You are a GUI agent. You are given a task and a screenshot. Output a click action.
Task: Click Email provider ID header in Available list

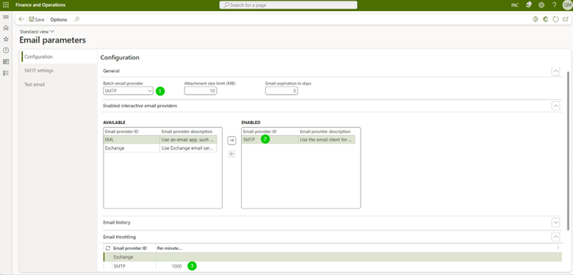click(x=122, y=131)
